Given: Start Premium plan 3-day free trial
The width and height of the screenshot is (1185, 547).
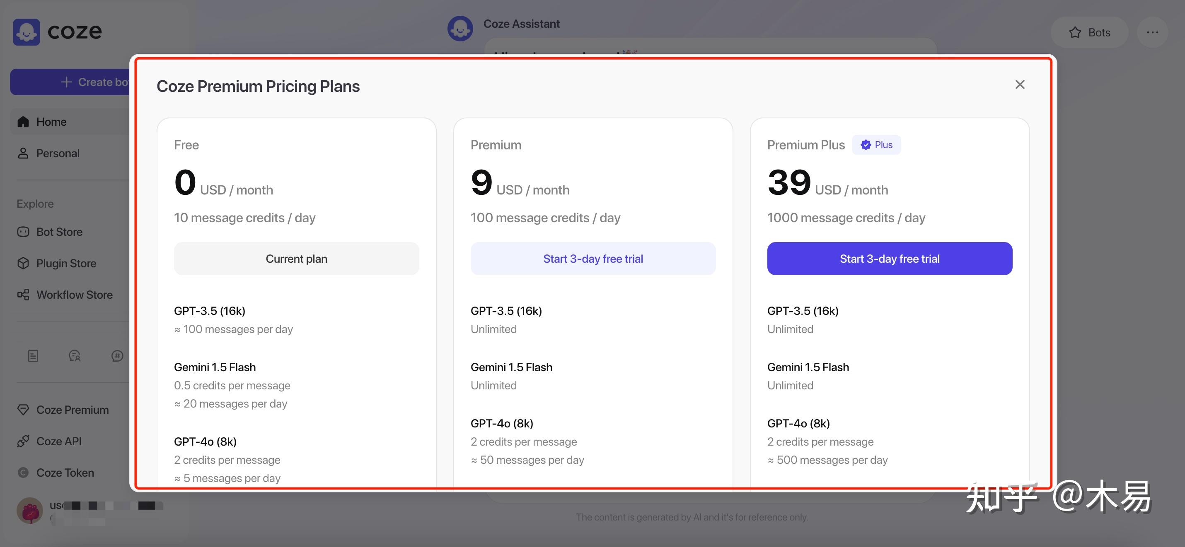Looking at the screenshot, I should point(592,259).
